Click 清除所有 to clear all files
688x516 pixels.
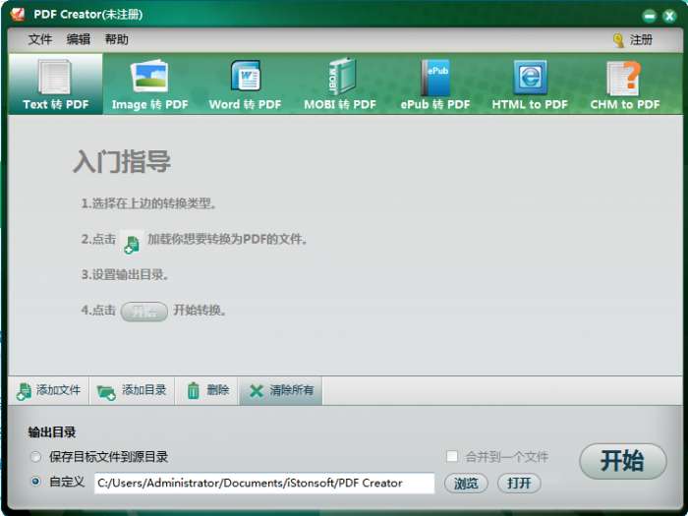point(281,390)
